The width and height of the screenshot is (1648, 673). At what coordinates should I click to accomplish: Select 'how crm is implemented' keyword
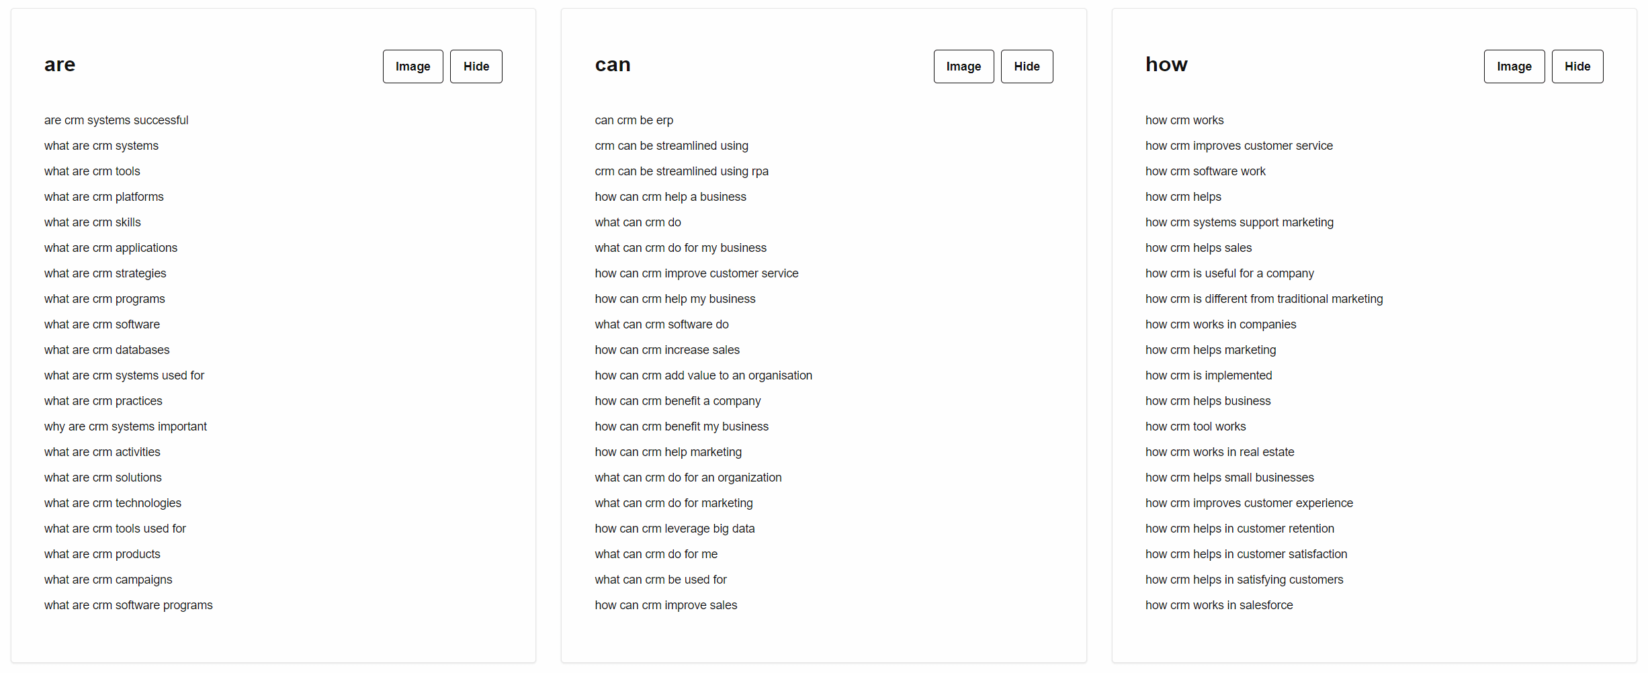[1209, 375]
